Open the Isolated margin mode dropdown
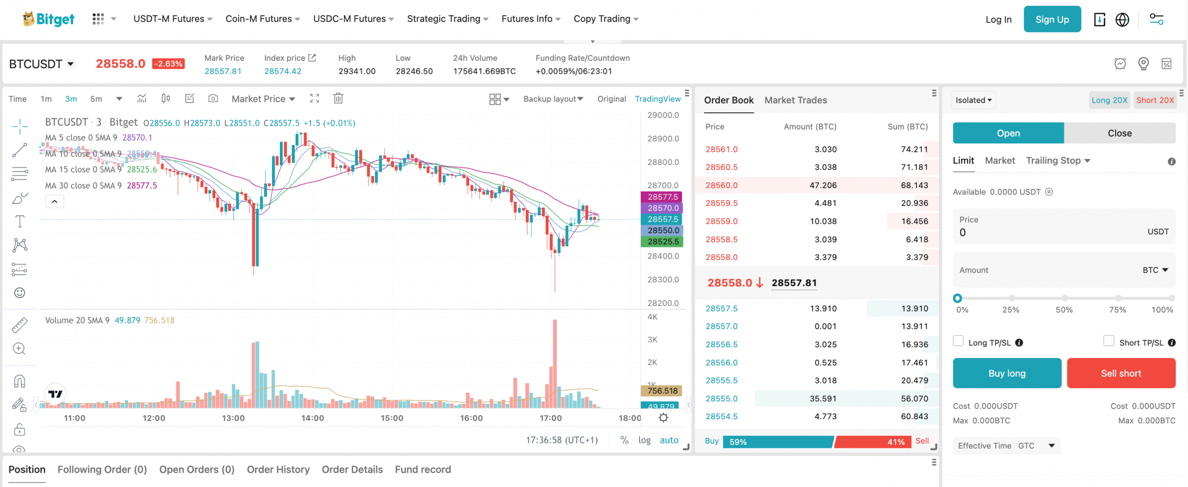Screen dimensions: 1188x487 [x=974, y=100]
